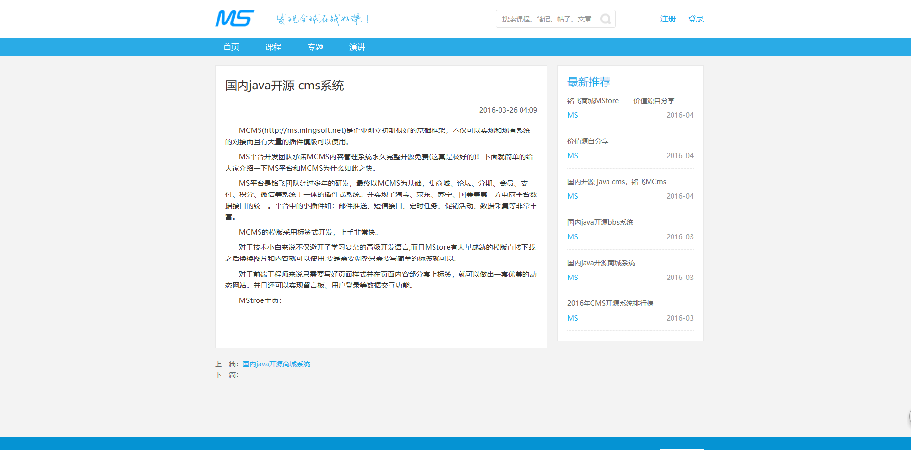
Task: Click the 最新推荐 sidebar heading
Action: (588, 82)
